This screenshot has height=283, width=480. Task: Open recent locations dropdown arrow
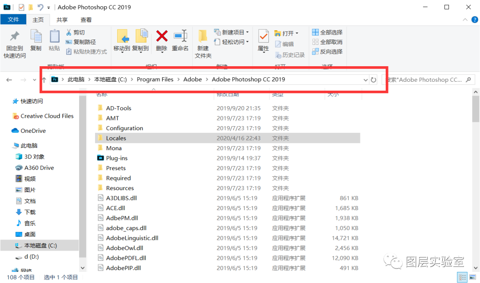pos(34,80)
